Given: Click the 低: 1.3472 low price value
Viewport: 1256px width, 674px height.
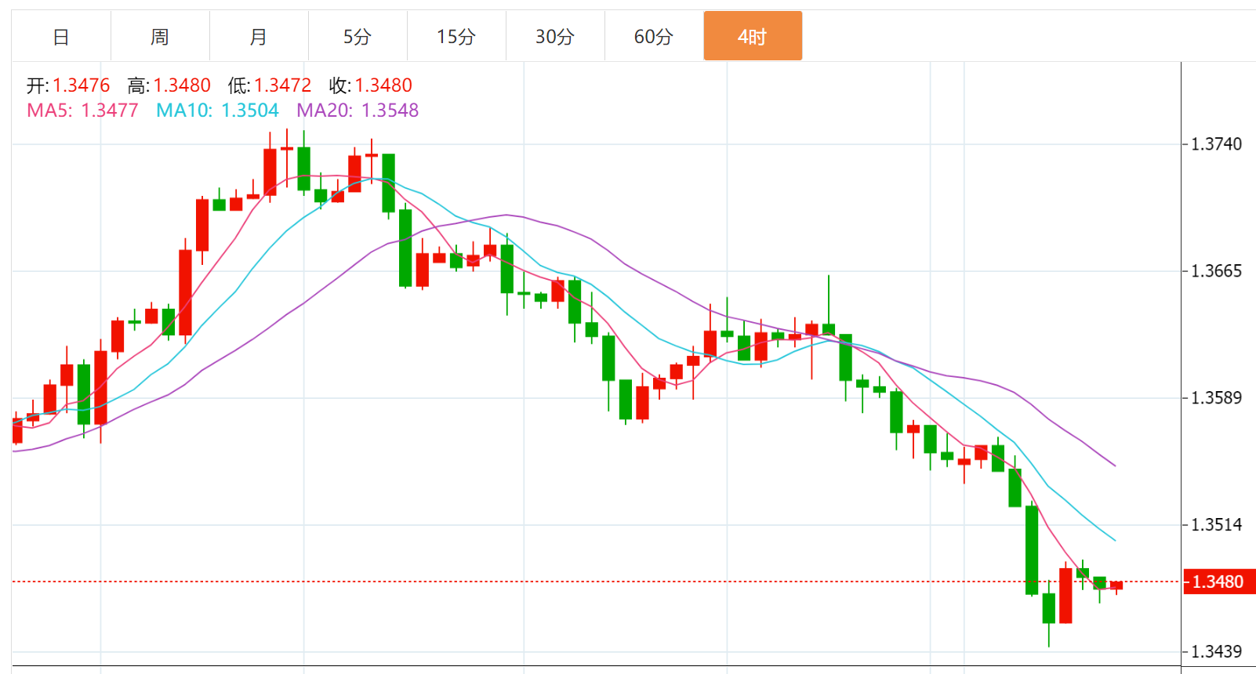Looking at the screenshot, I should tap(270, 85).
